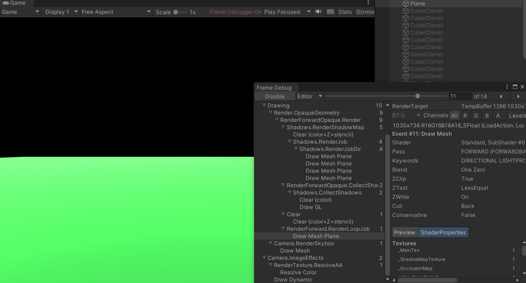Click the event position slider in Frame Debugger
The image size is (526, 283).
click(417, 96)
